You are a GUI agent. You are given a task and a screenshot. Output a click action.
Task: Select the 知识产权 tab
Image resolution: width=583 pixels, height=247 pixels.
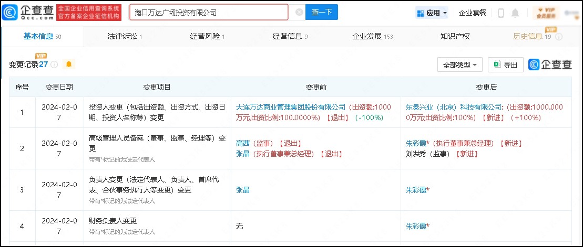455,36
